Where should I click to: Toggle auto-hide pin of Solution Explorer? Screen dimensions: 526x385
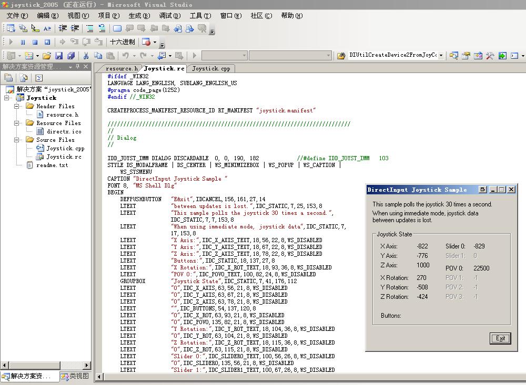pyautogui.click(x=78, y=67)
